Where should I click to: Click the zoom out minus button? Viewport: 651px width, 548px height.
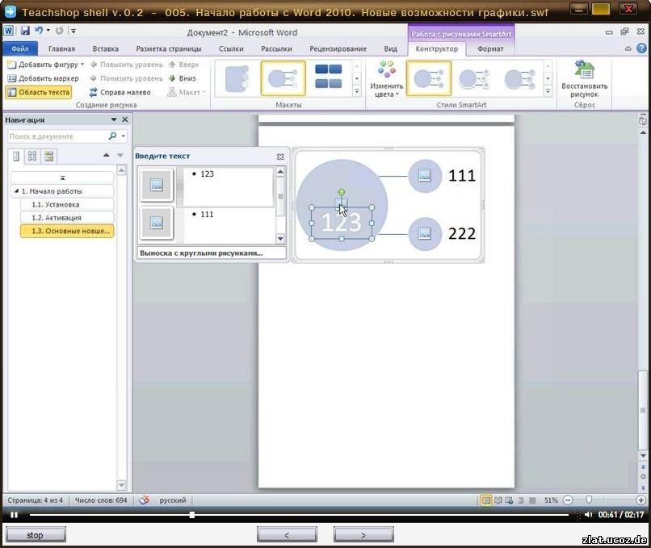click(568, 500)
